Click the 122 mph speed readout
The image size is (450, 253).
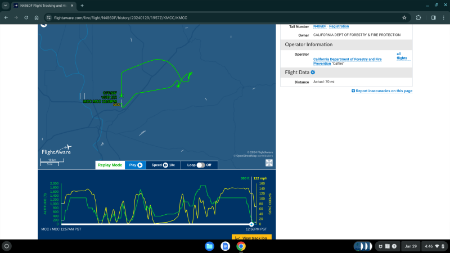tap(260, 178)
